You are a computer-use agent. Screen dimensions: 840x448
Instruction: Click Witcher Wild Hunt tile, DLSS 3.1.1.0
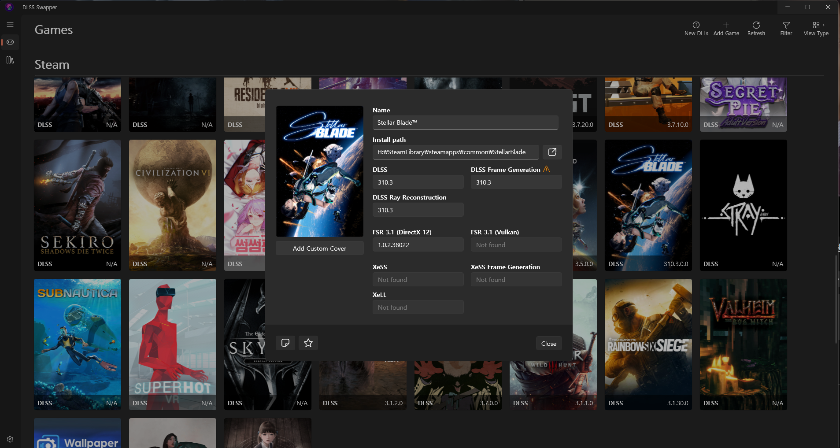(x=553, y=386)
